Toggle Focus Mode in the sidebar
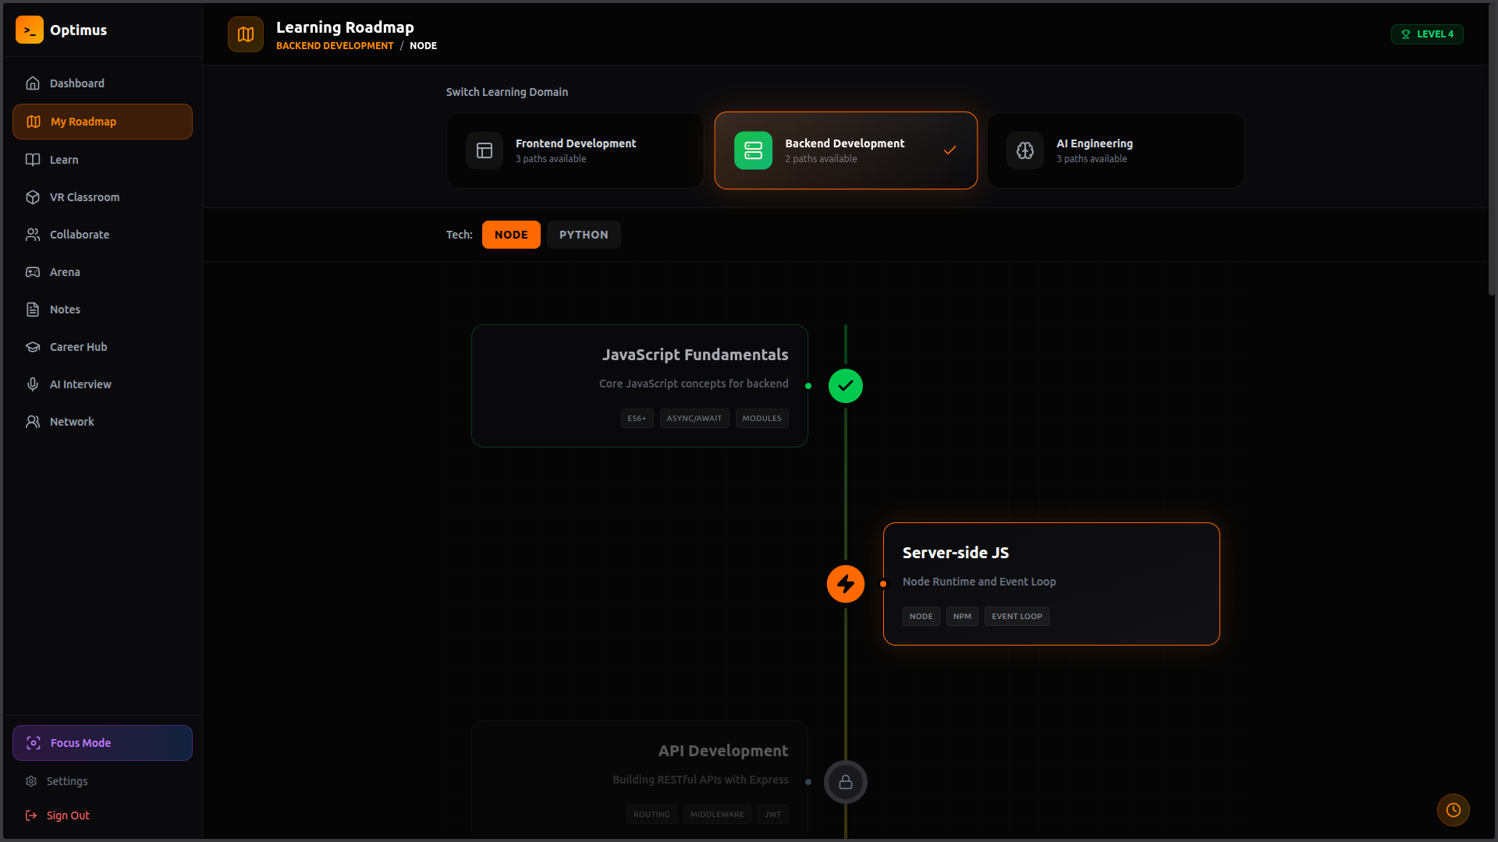 tap(102, 743)
